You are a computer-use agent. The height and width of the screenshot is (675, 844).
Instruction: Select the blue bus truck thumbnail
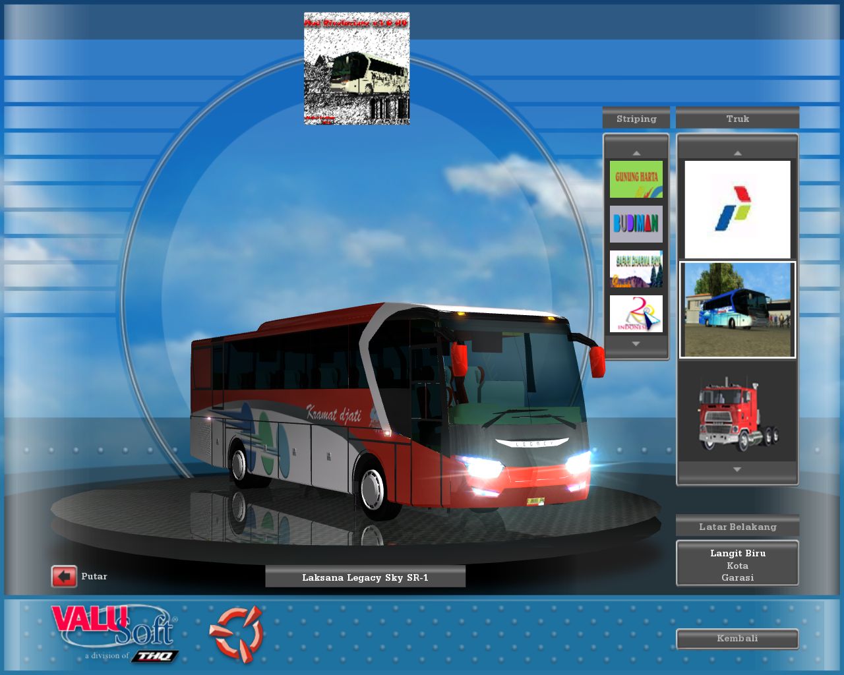pos(737,310)
